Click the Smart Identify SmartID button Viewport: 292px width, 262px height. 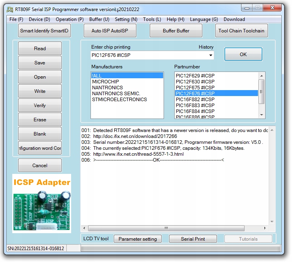pyautogui.click(x=44, y=30)
